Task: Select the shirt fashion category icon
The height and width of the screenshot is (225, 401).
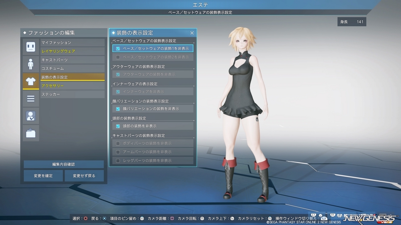Action: [x=31, y=81]
